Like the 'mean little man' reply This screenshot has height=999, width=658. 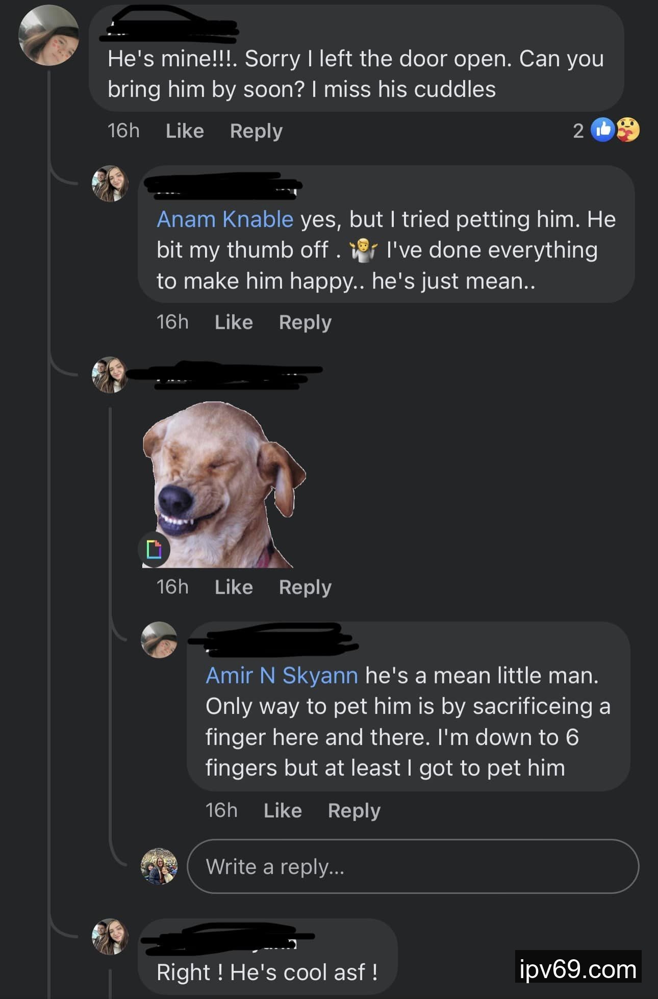pos(283,810)
